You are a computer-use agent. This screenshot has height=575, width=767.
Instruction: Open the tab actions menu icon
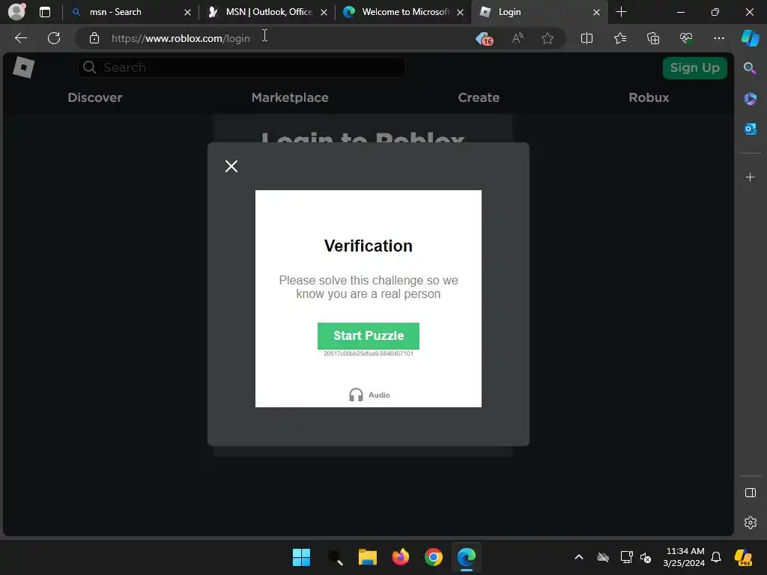pos(45,12)
